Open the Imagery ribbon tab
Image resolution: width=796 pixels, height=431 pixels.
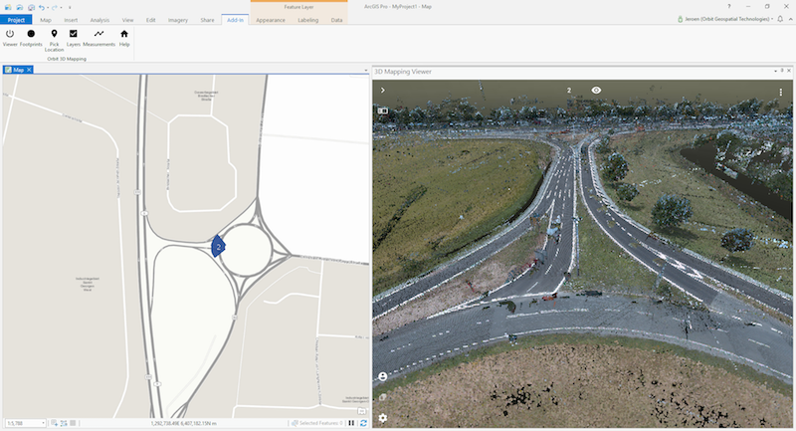coord(179,20)
